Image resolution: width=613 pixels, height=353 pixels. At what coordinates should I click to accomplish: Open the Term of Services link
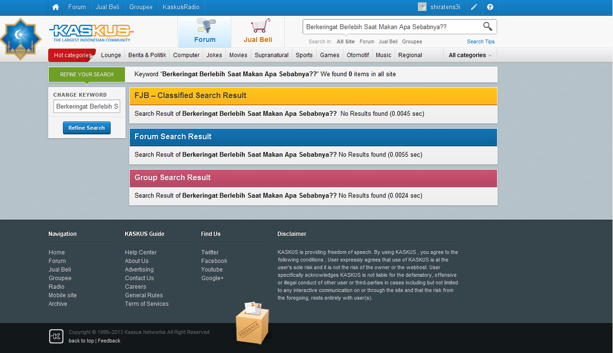tap(147, 304)
